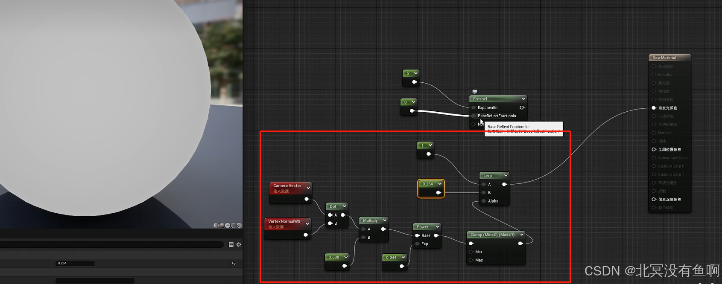722x284 pixels.
Task: Collapse the Clamp node via its chevron
Action: click(522, 235)
